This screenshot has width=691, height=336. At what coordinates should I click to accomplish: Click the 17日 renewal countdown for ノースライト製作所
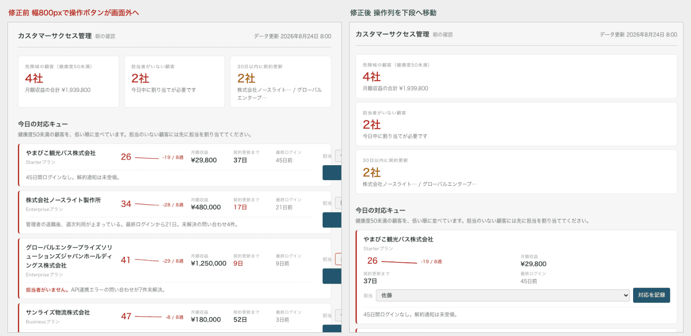(240, 207)
